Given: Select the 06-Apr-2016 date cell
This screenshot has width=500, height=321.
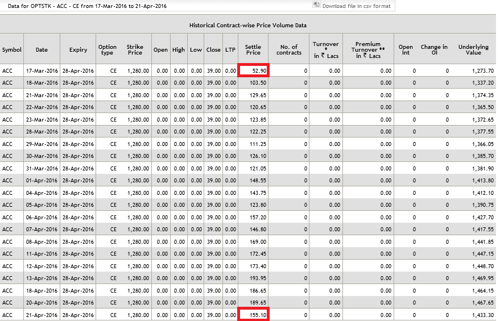Looking at the screenshot, I should click(42, 218).
